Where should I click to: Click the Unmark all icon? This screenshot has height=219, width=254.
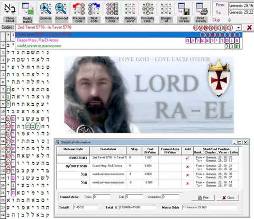point(166,8)
